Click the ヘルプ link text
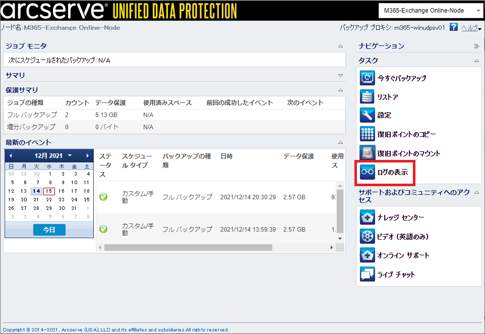This screenshot has height=334, width=485. point(469,28)
